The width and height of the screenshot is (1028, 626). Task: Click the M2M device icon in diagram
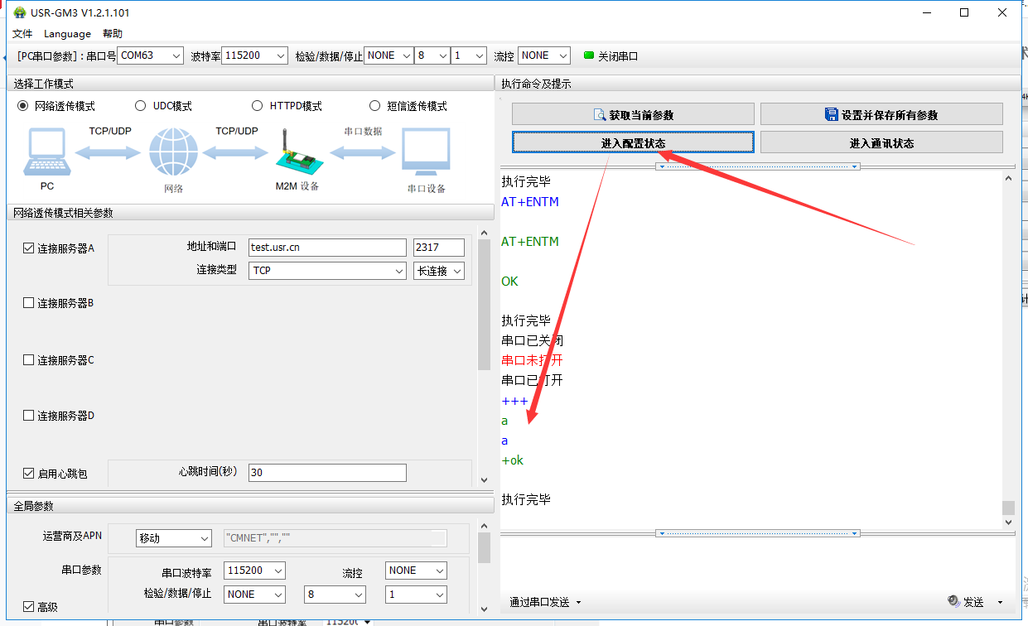tap(297, 152)
